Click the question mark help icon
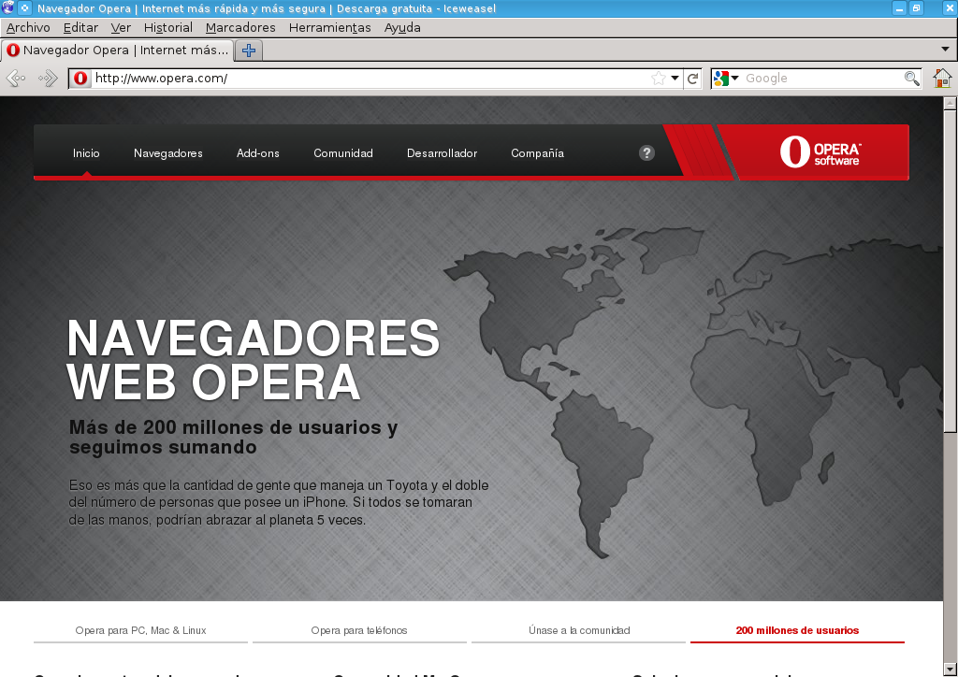Screen dimensions: 958x677 coord(646,152)
